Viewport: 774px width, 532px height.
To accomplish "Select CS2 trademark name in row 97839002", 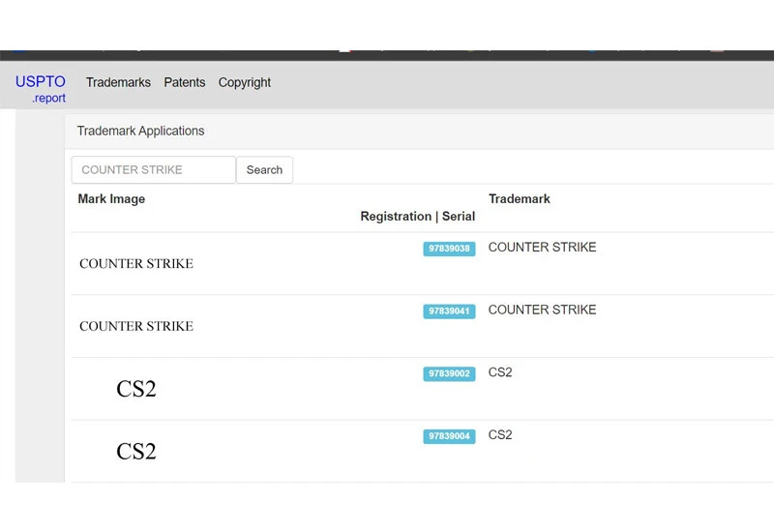I will [x=500, y=372].
